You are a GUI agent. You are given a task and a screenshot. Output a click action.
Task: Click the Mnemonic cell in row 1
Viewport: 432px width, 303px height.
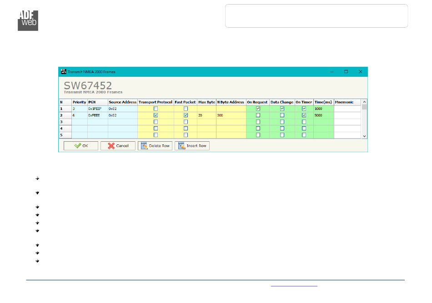point(347,109)
